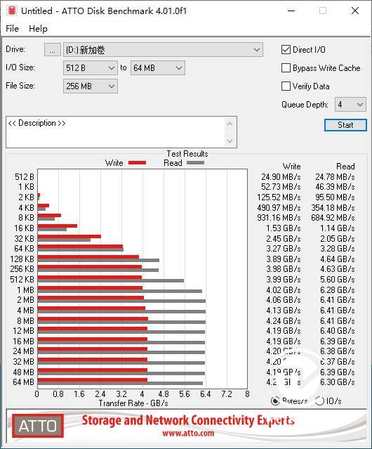Viewport: 372px width, 449px height.
Task: Close the ATTO Disk Benchmark window
Action: point(355,11)
